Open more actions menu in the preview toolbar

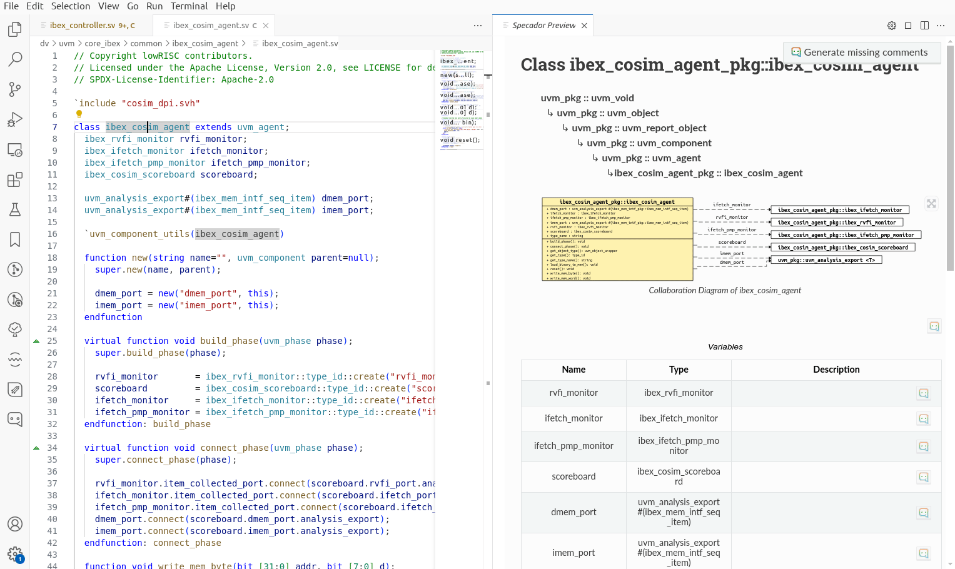pos(941,25)
